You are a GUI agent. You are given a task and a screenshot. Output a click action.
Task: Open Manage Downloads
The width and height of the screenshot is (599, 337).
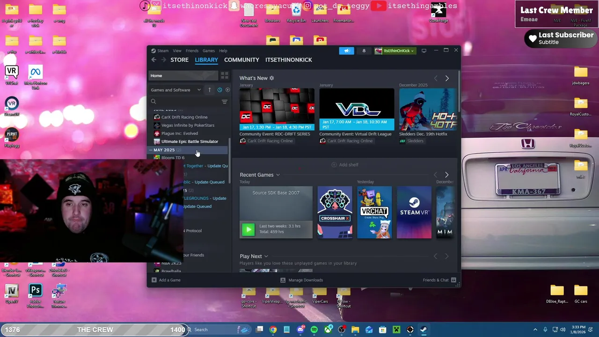coord(302,280)
